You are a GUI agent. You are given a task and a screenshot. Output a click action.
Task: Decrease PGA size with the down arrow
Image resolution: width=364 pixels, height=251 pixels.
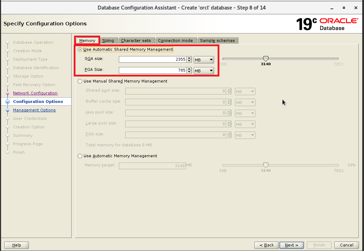189,72
